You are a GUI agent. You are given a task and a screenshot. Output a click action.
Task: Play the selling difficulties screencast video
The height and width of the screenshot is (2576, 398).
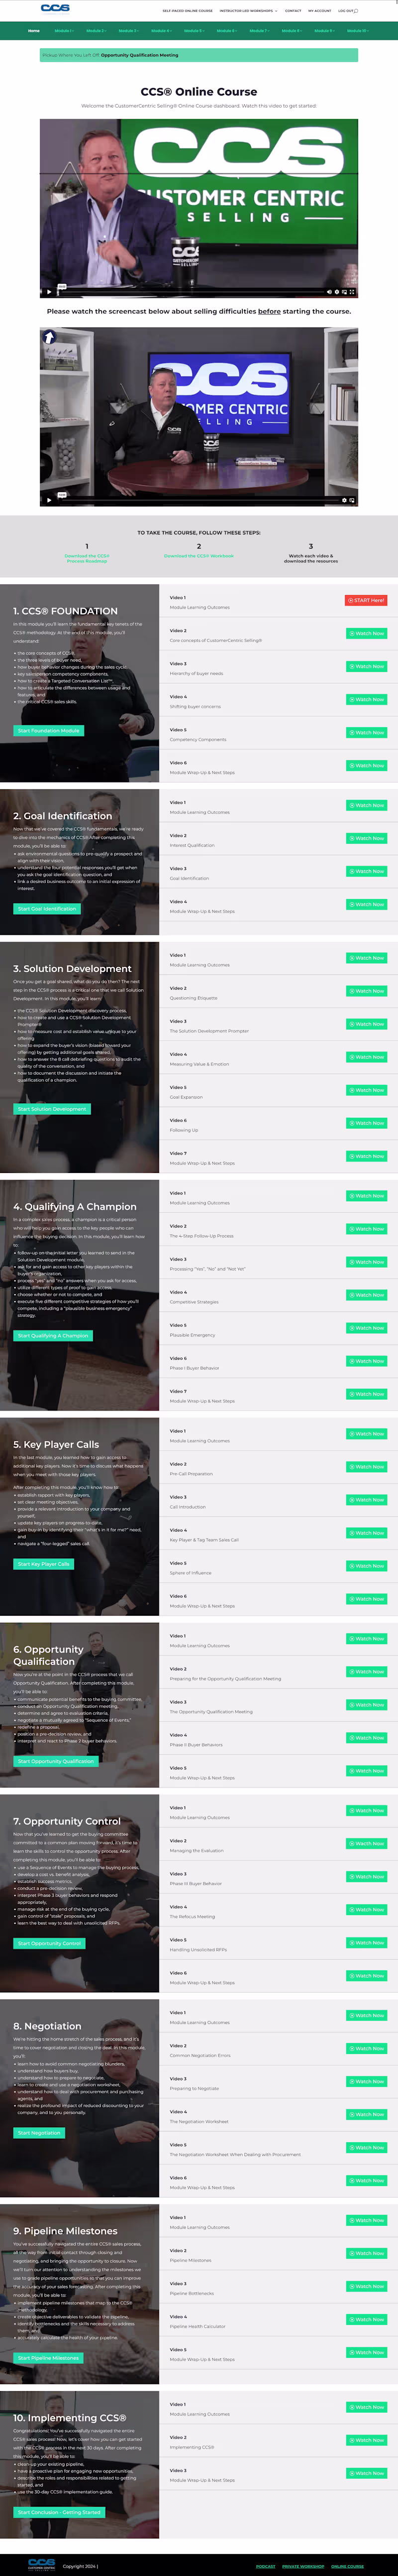(49, 500)
